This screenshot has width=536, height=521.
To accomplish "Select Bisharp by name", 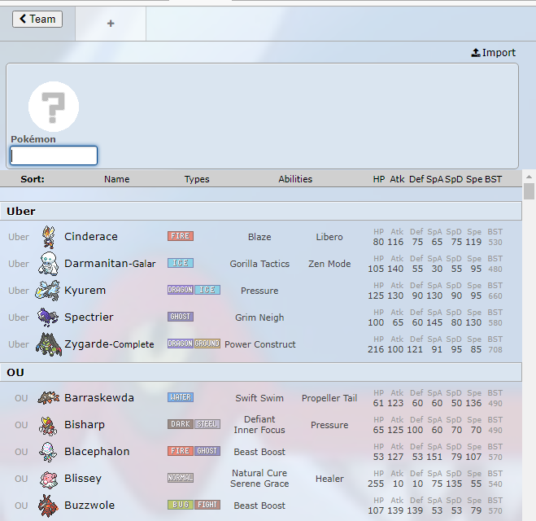I will pyautogui.click(x=85, y=424).
